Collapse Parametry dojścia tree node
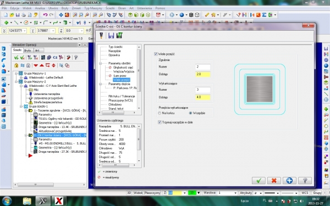This screenshot has width=330, height=206. coord(101,84)
